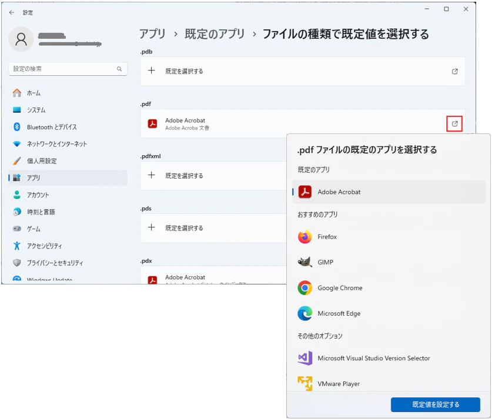
Task: Focus the 設定の検索 search field
Action: [x=68, y=69]
